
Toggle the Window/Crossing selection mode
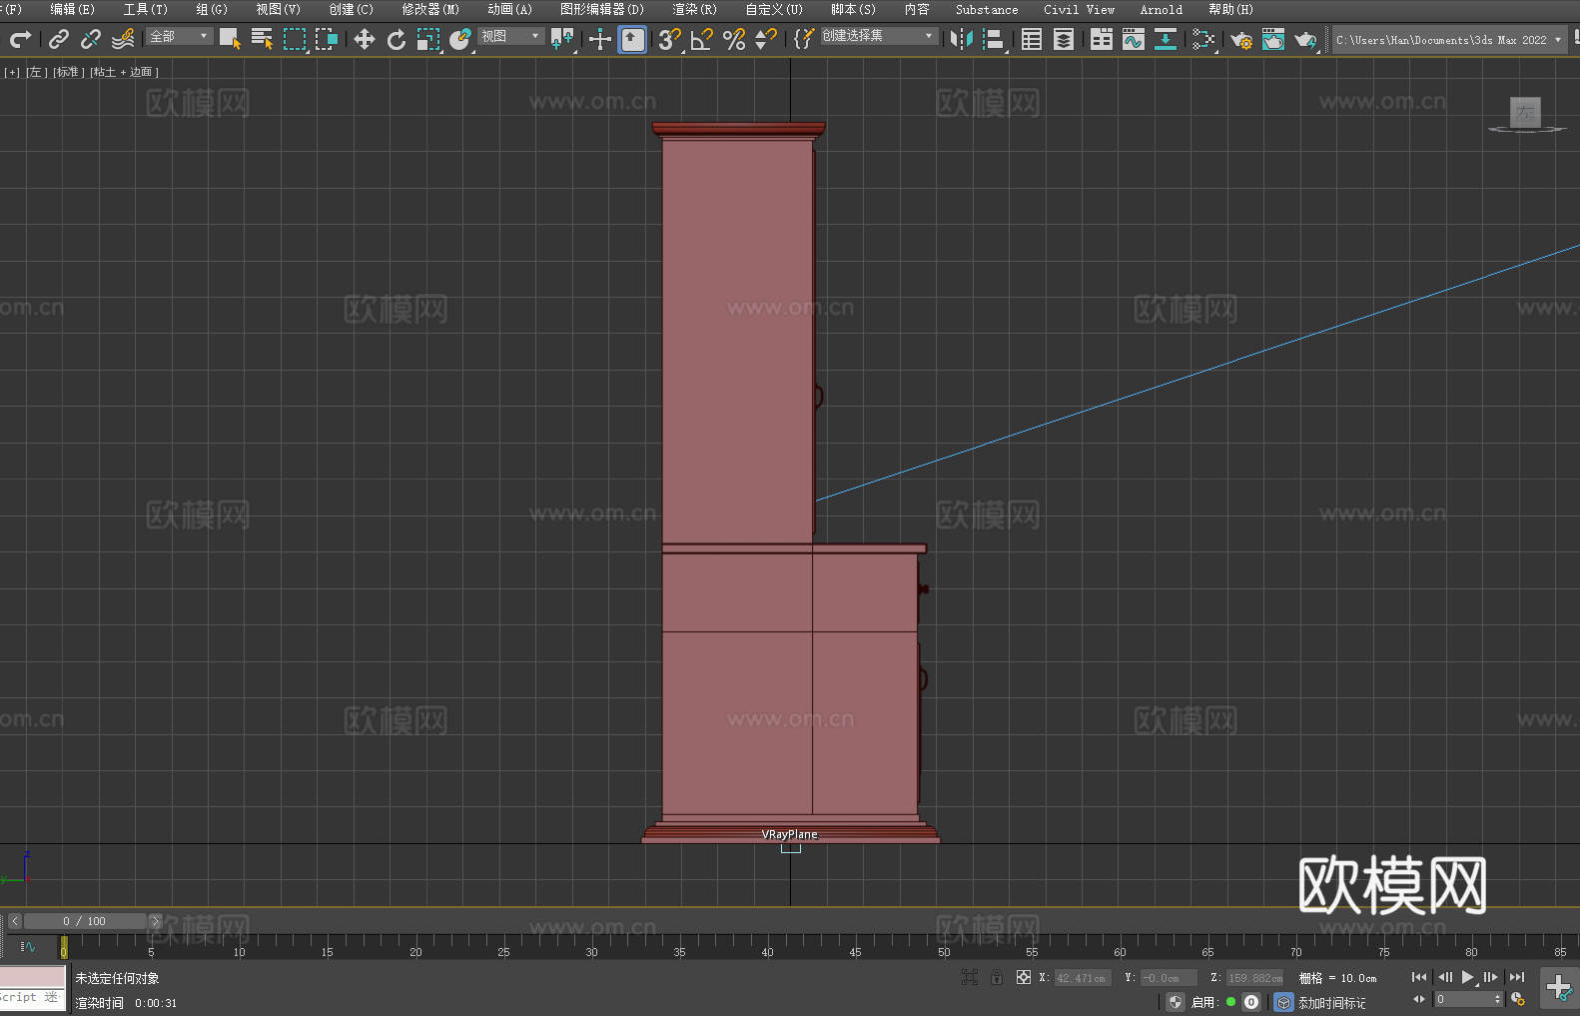(x=326, y=39)
